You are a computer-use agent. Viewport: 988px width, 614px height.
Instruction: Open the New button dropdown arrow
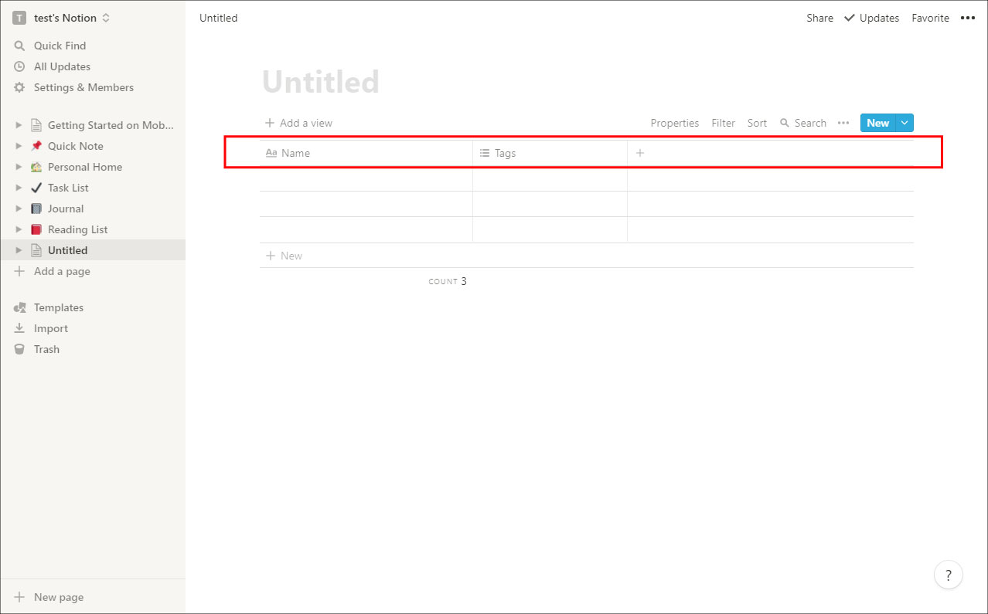[x=905, y=123]
